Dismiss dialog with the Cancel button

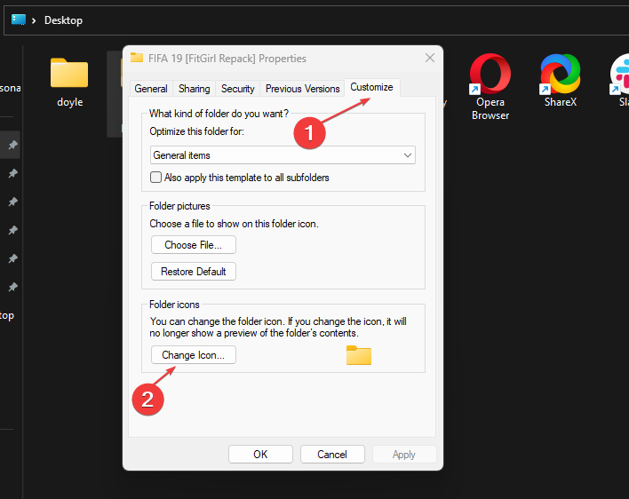coord(332,454)
